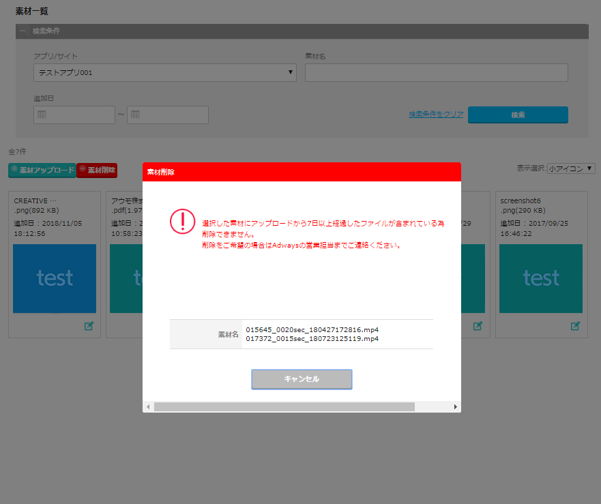Click the edit icon on the CREATIVE card
Image resolution: width=601 pixels, height=504 pixels.
pyautogui.click(x=89, y=326)
